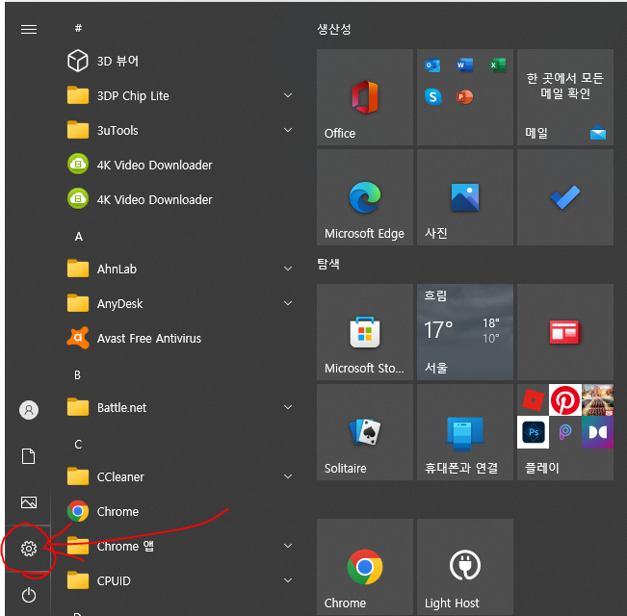Expand the AnyDesk folder chevron

(x=288, y=303)
